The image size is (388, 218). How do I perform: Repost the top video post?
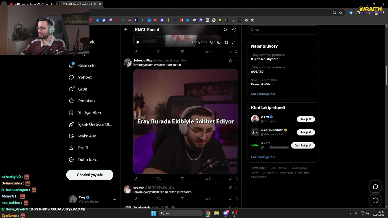point(159,51)
